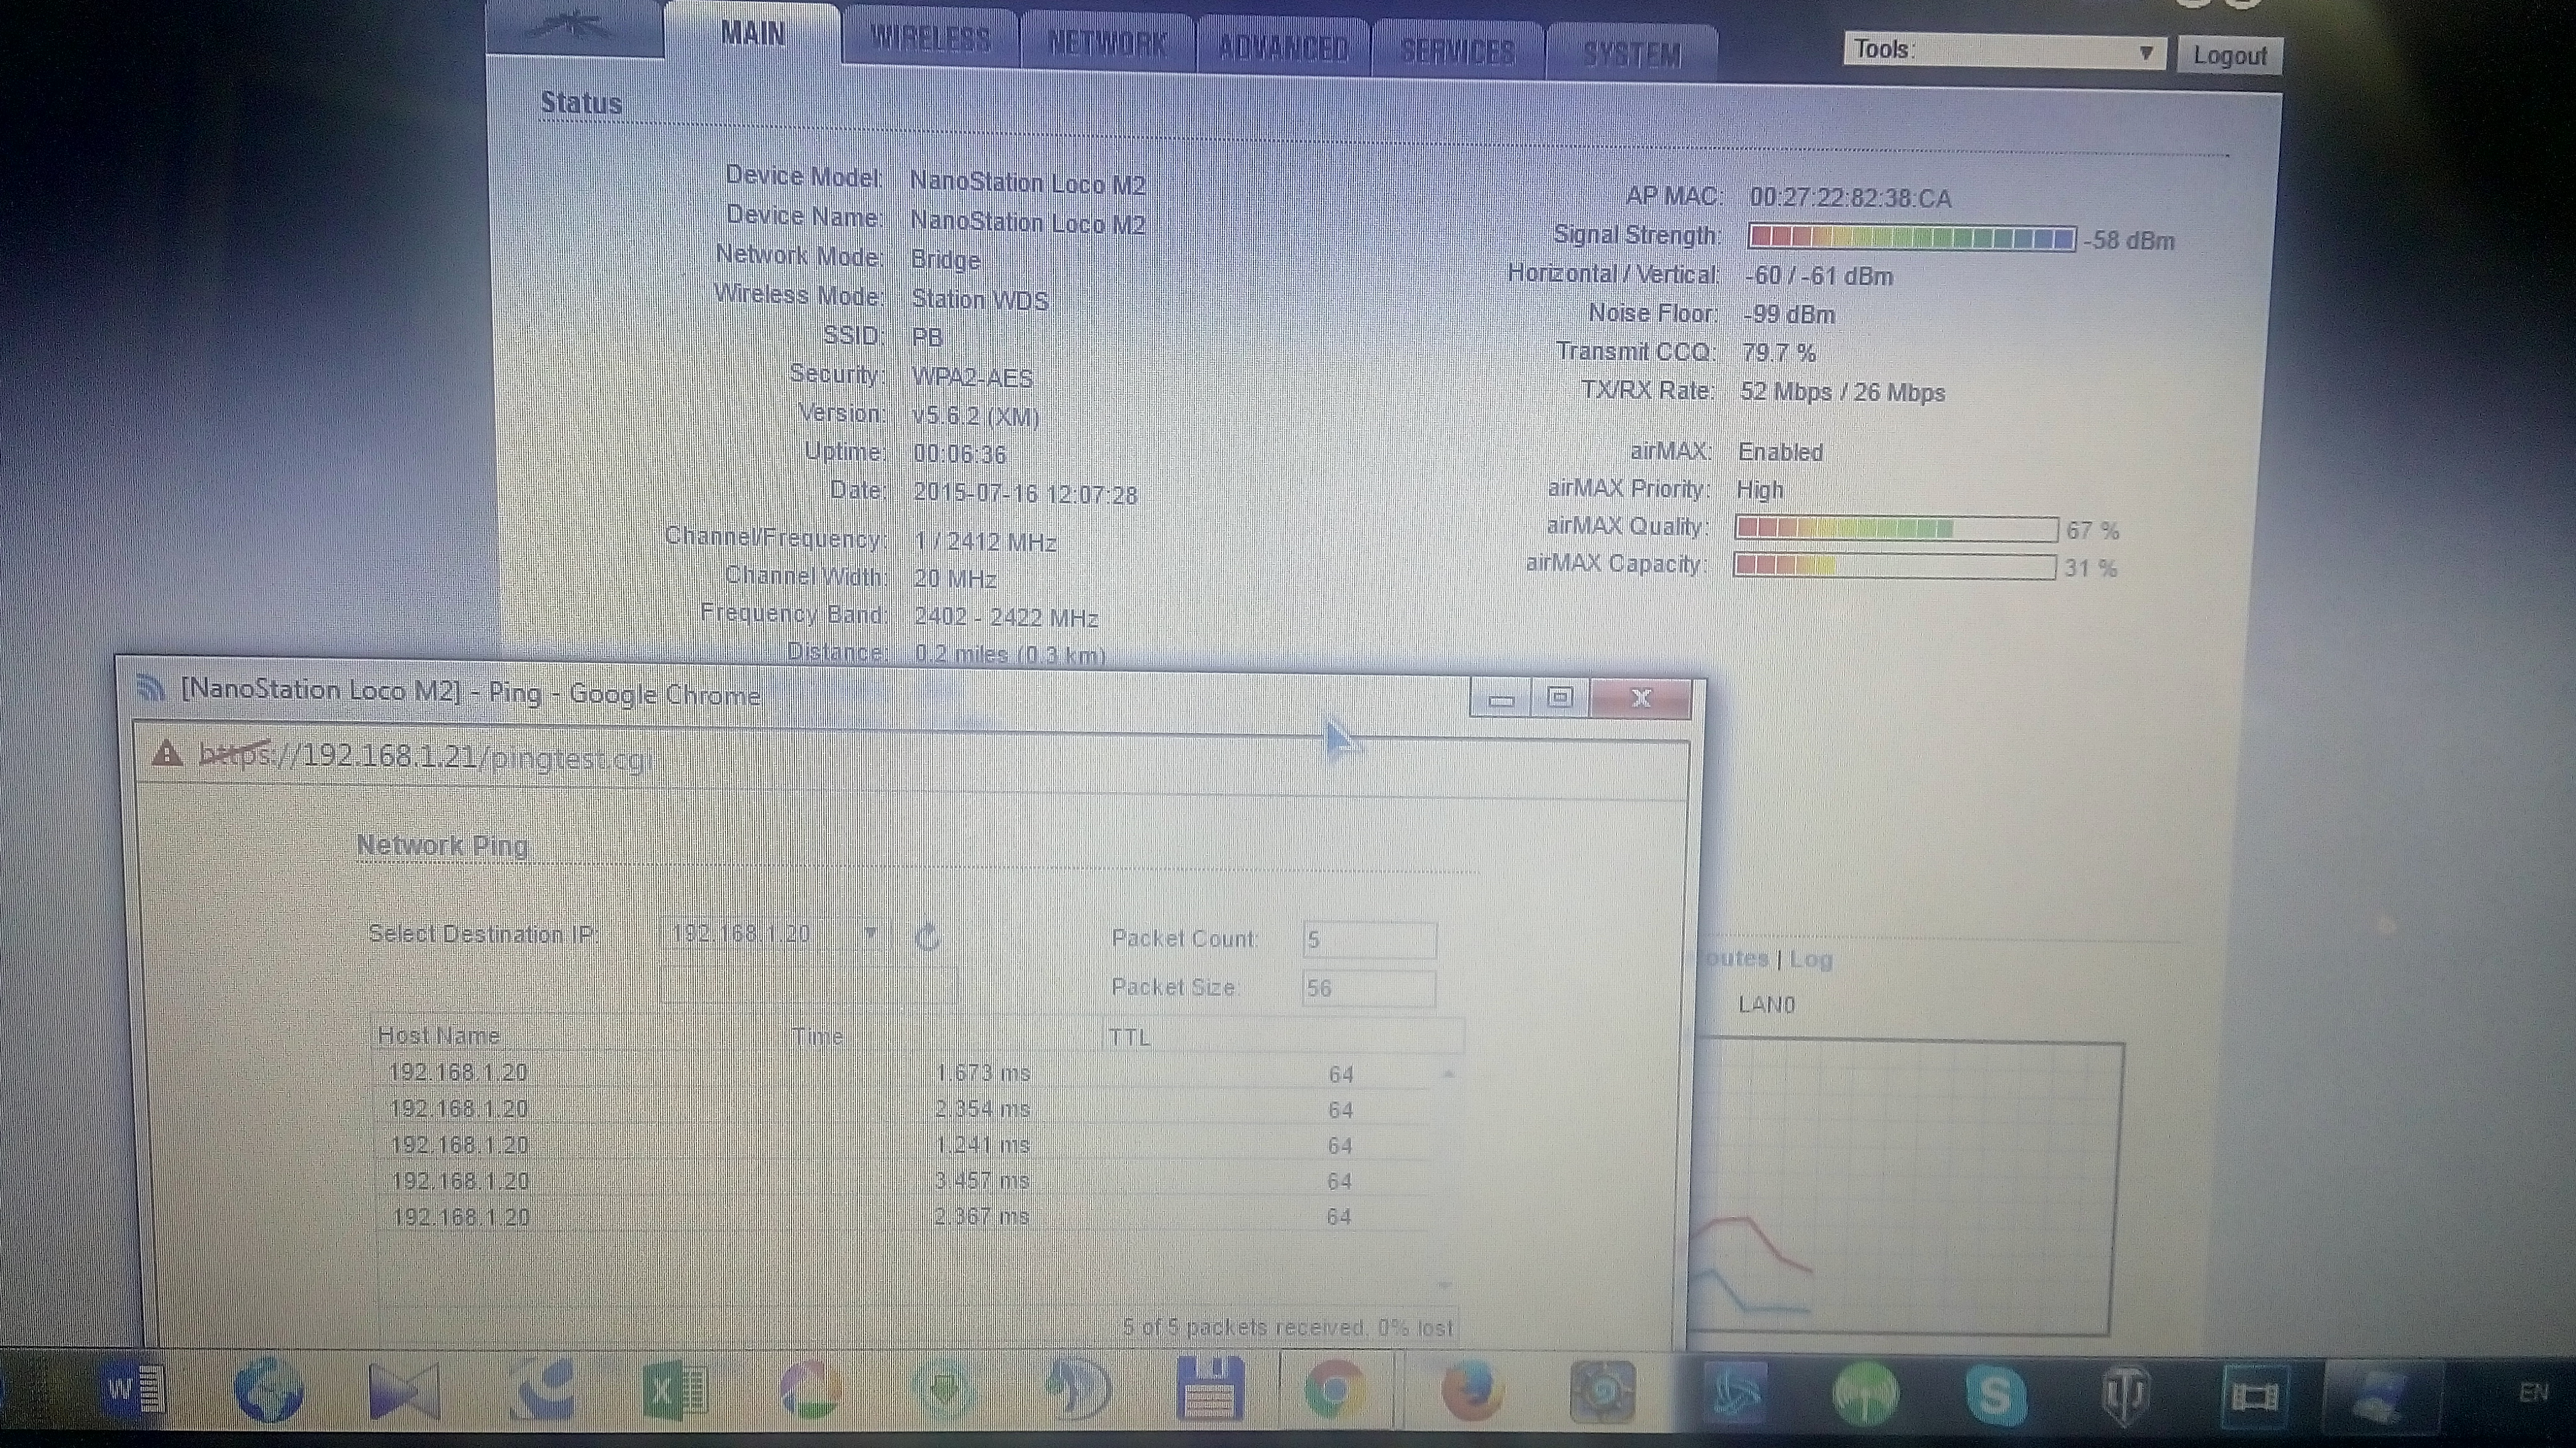Click the Transmit CCQ value 79.7 %

click(1778, 353)
